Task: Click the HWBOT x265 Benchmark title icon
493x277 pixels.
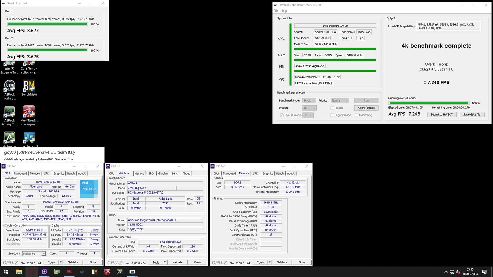Action: [x=276, y=5]
